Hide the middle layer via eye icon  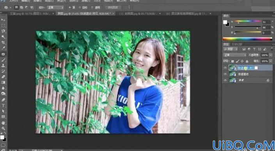click(x=225, y=74)
